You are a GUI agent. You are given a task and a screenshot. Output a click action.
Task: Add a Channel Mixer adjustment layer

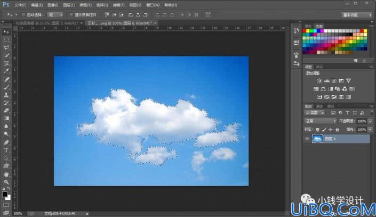[345, 89]
